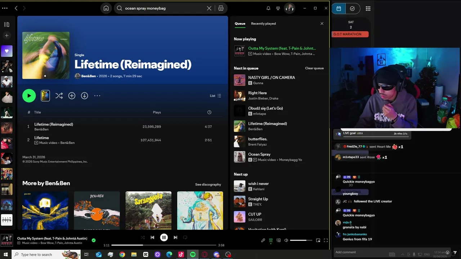The image size is (461, 259).
Task: Open more options for the single
Action: pyautogui.click(x=97, y=96)
